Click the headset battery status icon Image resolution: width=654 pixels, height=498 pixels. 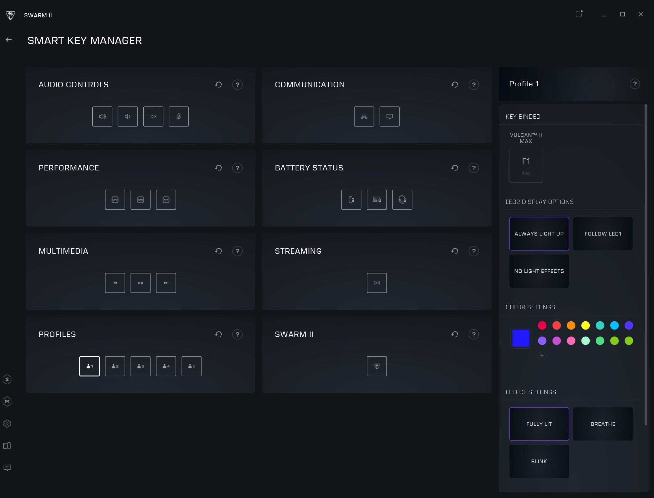[x=402, y=200]
